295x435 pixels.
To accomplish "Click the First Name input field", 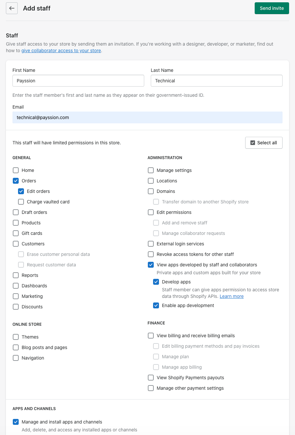I will (x=78, y=80).
